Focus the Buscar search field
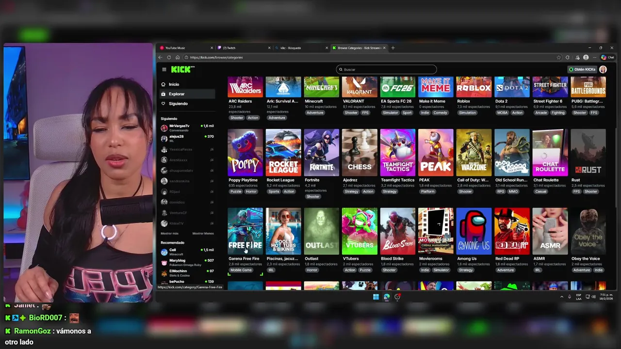This screenshot has width=621, height=349. 387,69
